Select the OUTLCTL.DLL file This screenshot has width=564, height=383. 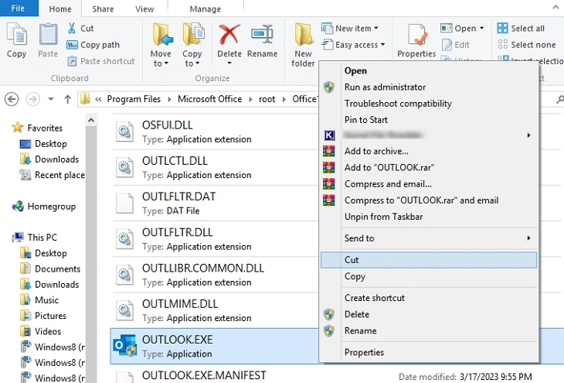point(215,168)
